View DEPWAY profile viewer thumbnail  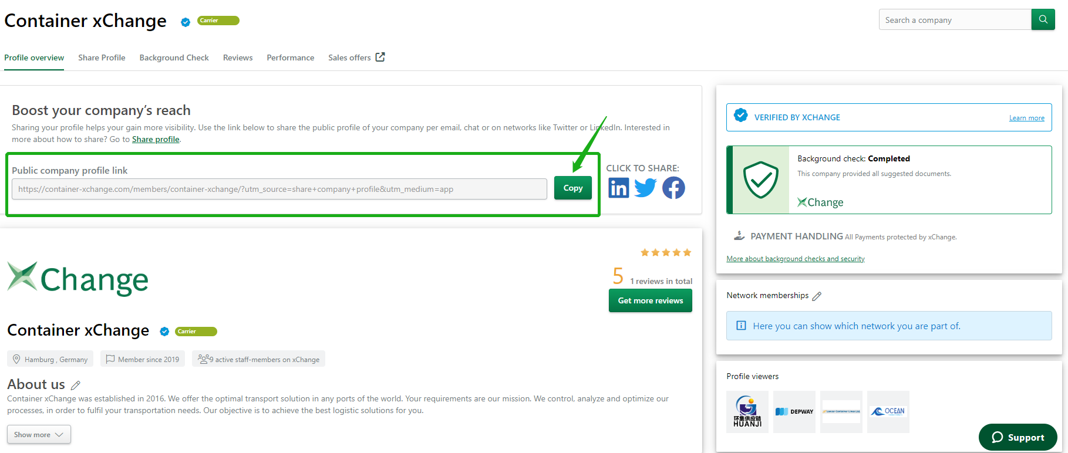point(794,412)
